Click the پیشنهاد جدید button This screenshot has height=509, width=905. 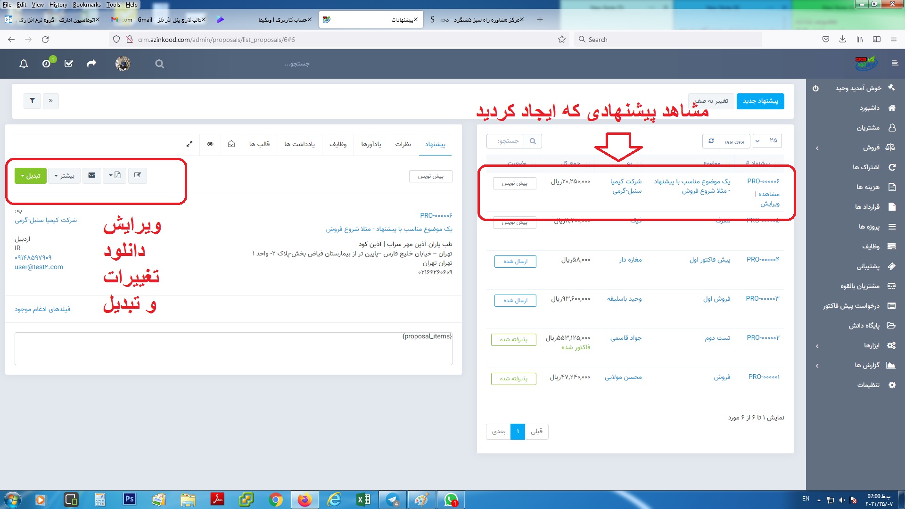760,101
